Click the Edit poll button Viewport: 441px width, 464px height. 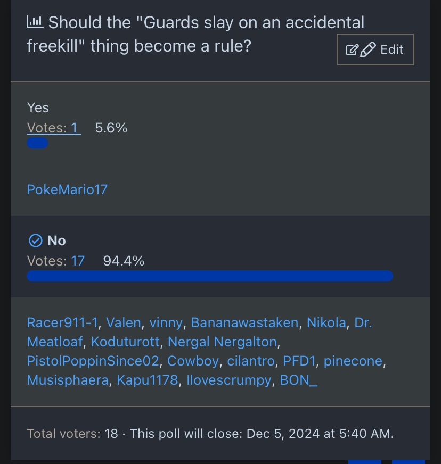point(375,49)
